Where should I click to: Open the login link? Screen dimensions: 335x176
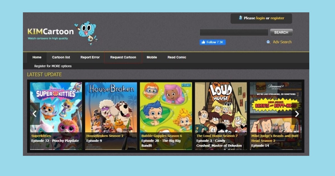point(260,18)
